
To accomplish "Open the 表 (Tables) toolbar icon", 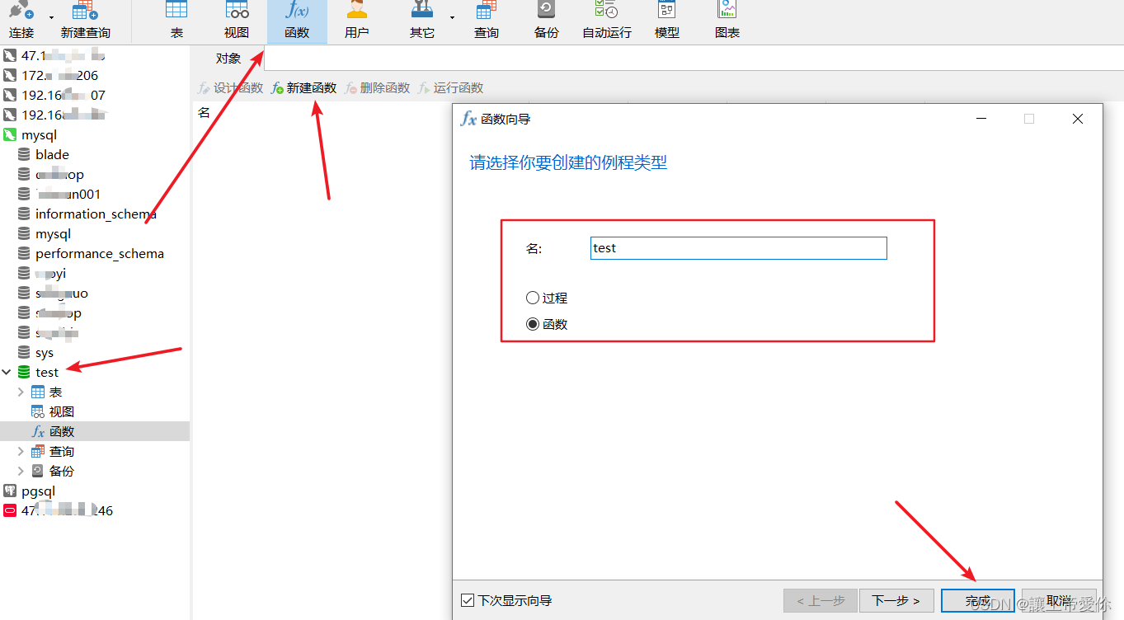I will [176, 21].
